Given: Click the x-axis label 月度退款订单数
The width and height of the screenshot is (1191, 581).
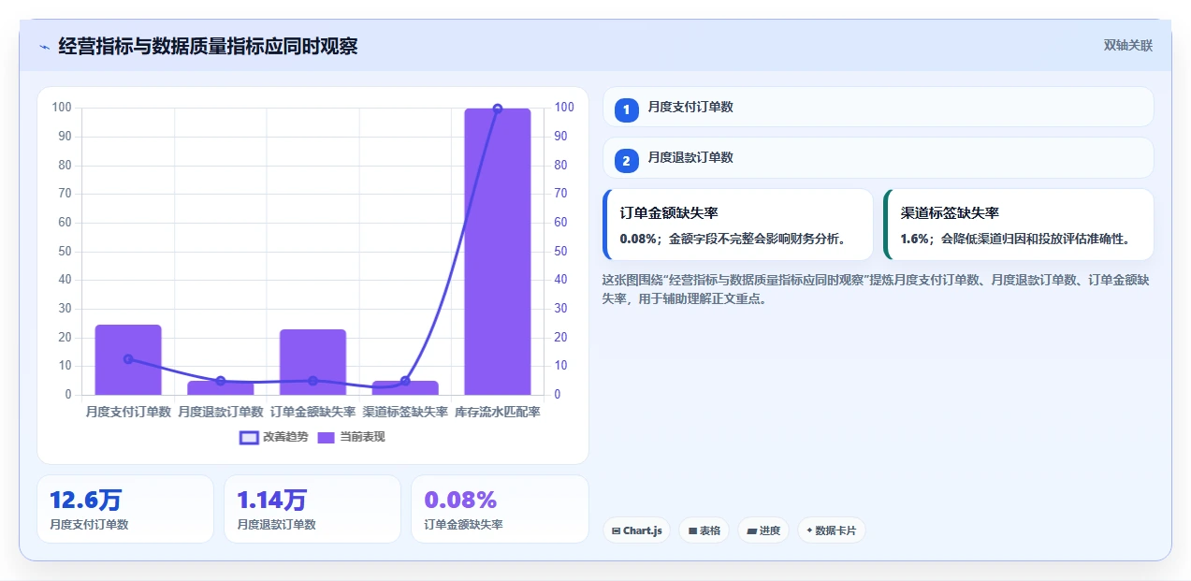Looking at the screenshot, I should (220, 412).
